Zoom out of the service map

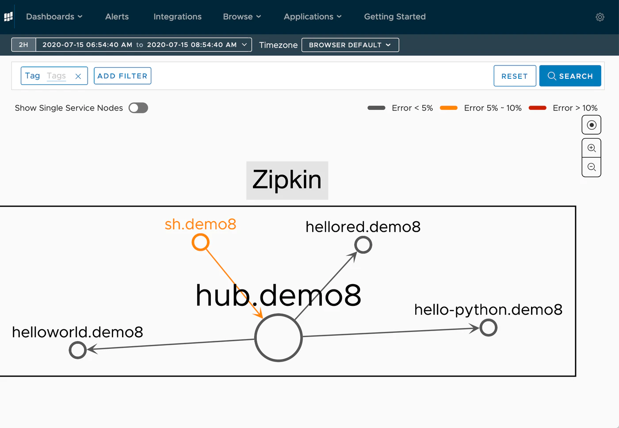tap(591, 167)
